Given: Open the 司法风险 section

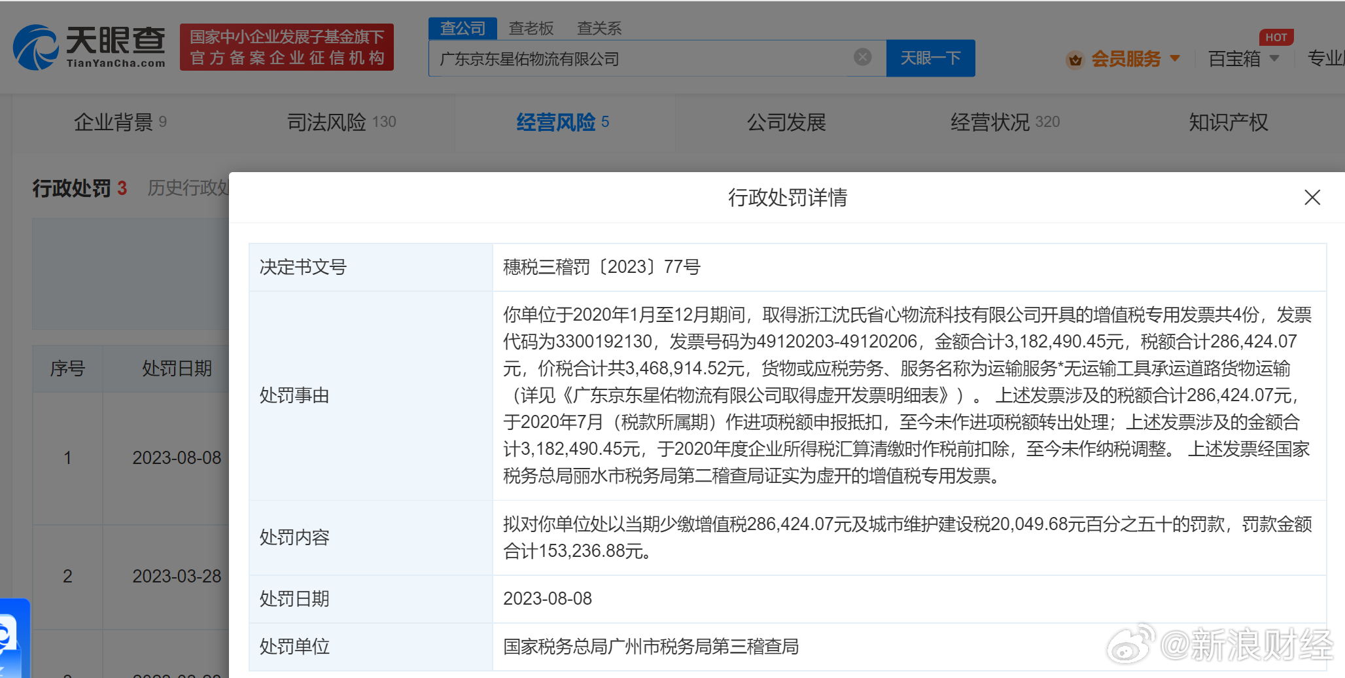Looking at the screenshot, I should pos(341,122).
